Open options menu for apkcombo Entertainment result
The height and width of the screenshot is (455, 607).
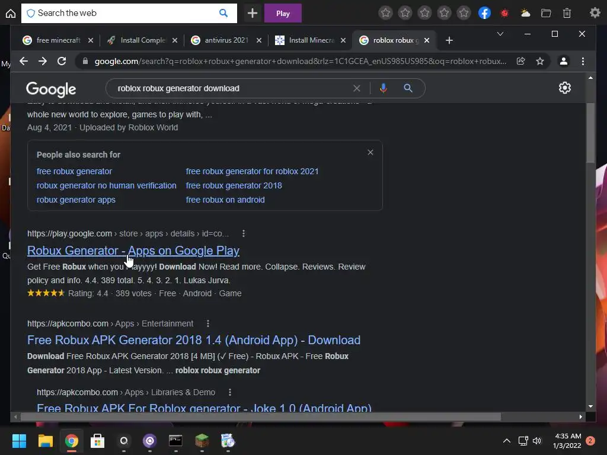(208, 323)
